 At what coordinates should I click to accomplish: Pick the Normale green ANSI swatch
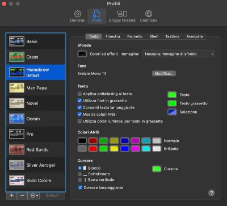tap(103, 141)
